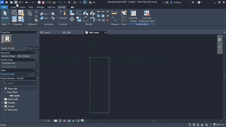Click the Activate Controls icon
The height and width of the screenshot is (127, 226).
63,15
